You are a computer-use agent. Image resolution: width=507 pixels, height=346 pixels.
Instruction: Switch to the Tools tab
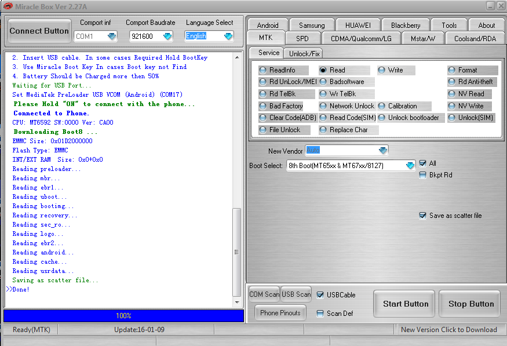pyautogui.click(x=449, y=26)
